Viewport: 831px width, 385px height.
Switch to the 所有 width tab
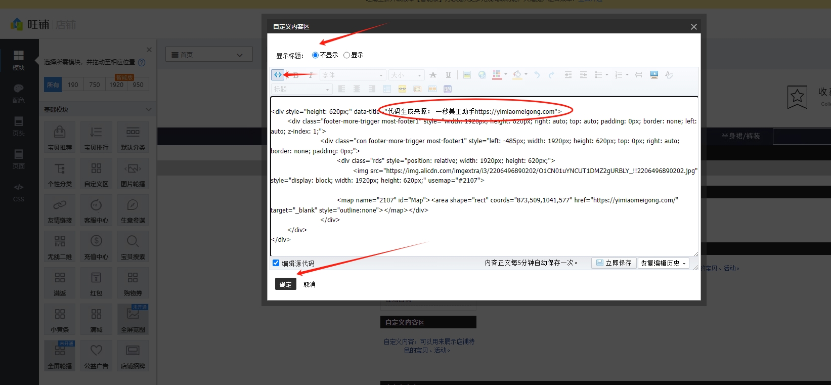pyautogui.click(x=53, y=85)
